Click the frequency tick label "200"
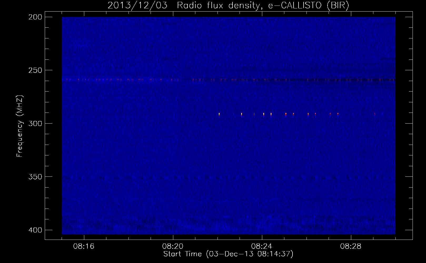The image size is (426, 263). (x=35, y=17)
